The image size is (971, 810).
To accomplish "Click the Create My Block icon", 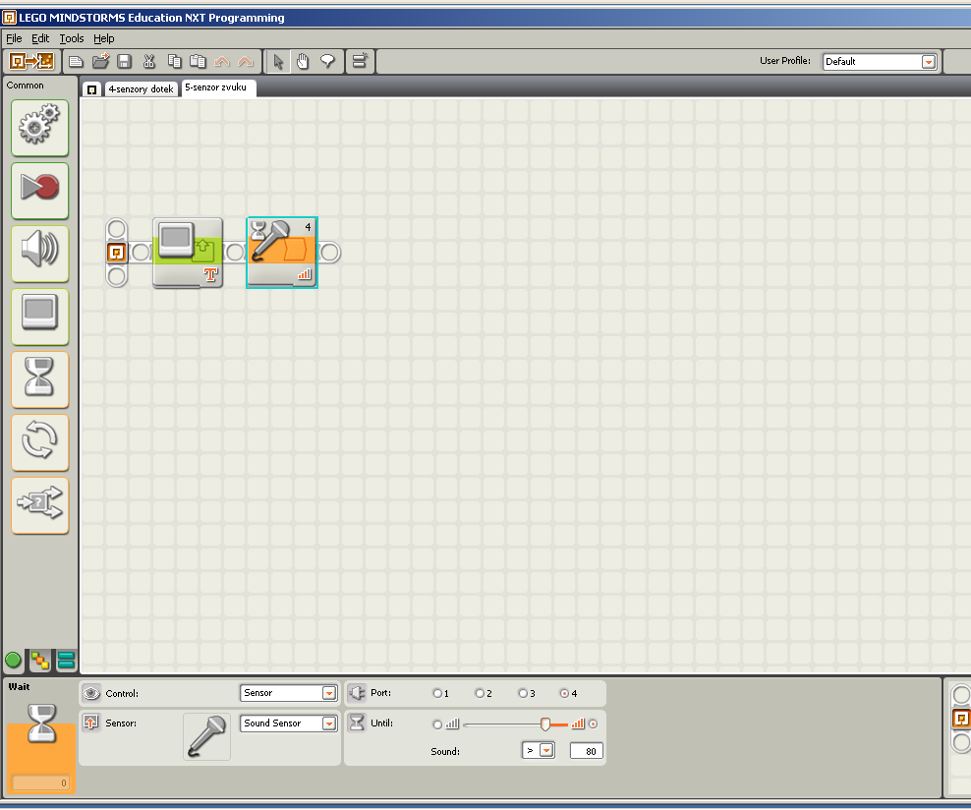I will (360, 61).
